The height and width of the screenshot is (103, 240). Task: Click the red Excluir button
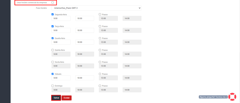pyautogui.click(x=67, y=98)
